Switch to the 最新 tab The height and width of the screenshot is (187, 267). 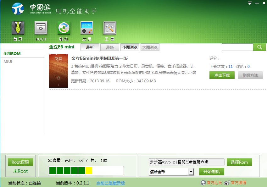[90, 47]
